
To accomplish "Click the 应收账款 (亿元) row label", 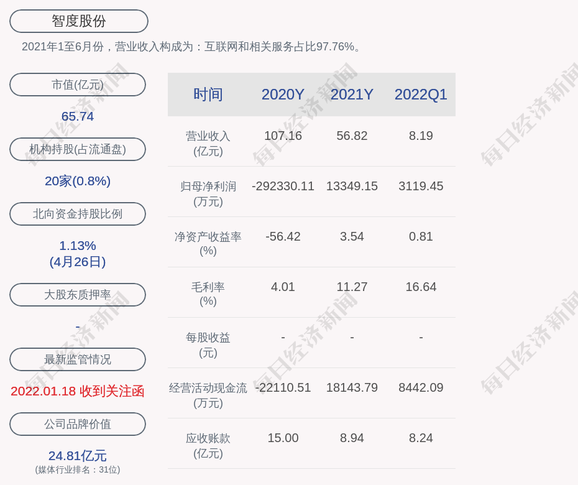I will [208, 446].
